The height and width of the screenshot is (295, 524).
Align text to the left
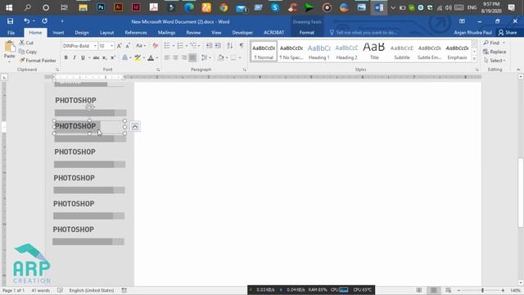point(167,57)
